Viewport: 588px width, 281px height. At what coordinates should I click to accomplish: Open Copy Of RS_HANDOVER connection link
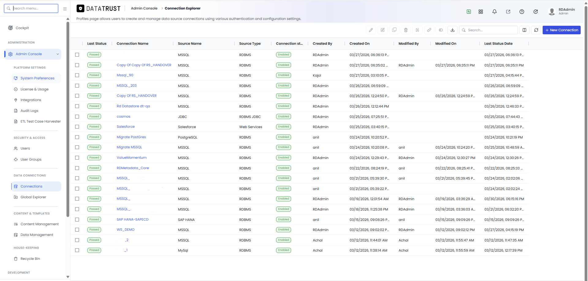[137, 96]
